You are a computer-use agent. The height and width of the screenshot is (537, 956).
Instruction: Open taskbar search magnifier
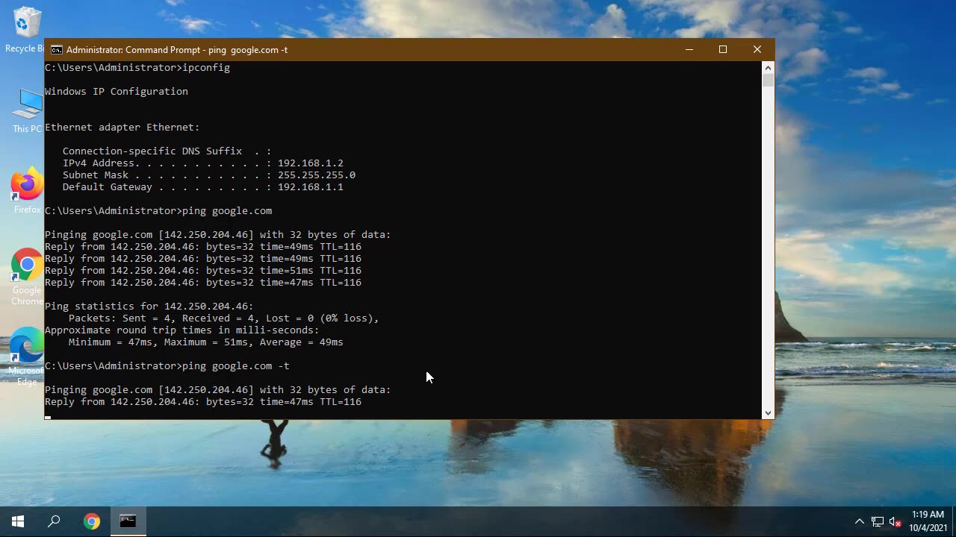54,521
